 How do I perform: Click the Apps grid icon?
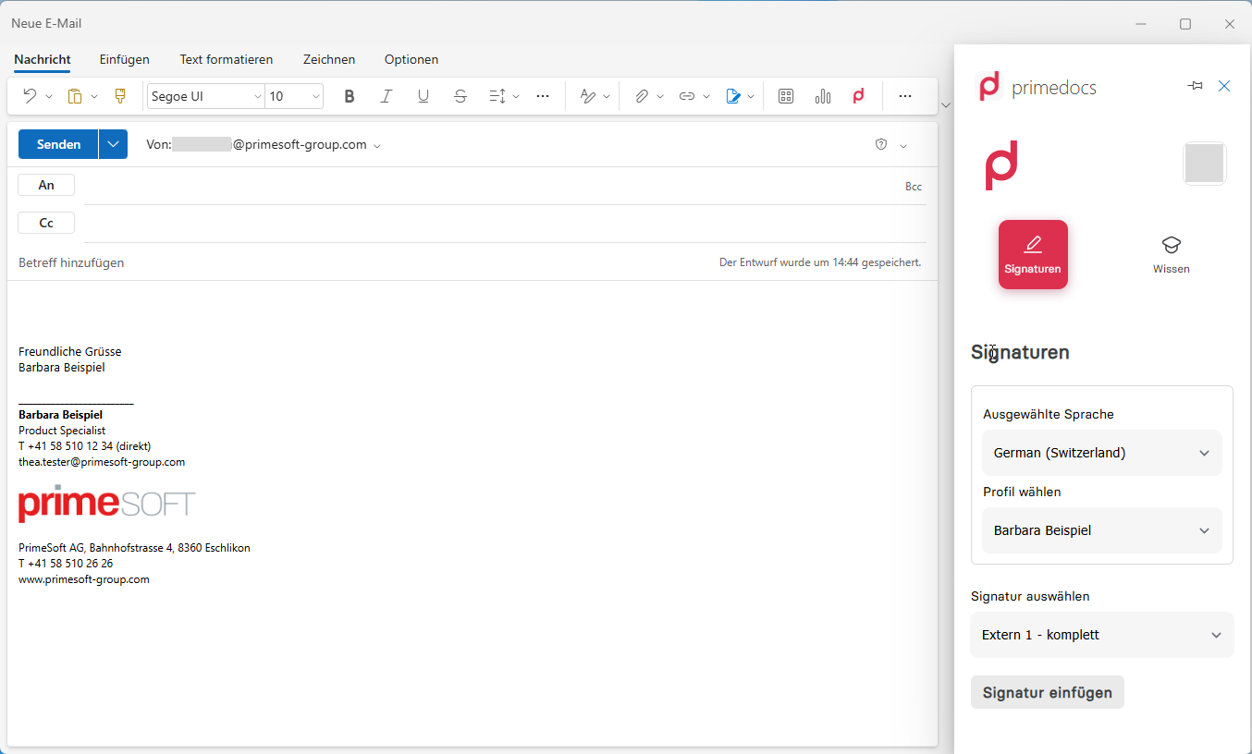[786, 96]
